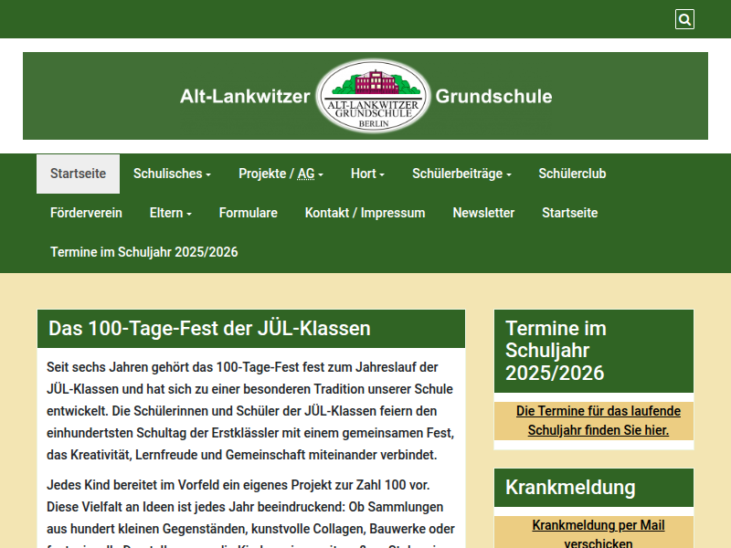Expand the Eltern dropdown menu
This screenshot has width=731, height=548.
click(x=170, y=213)
